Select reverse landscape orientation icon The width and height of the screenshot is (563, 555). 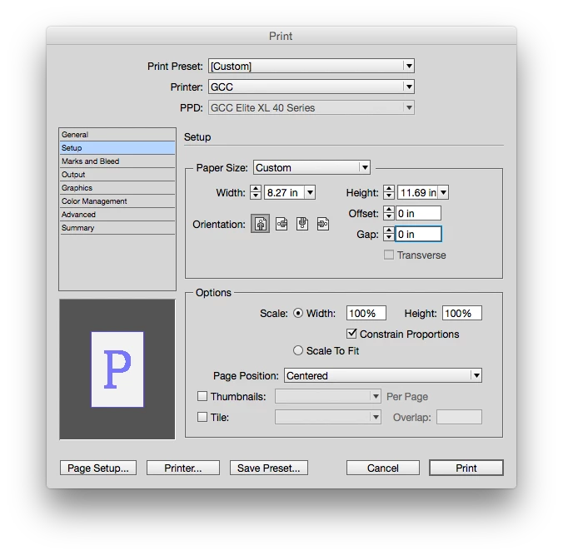tap(323, 224)
